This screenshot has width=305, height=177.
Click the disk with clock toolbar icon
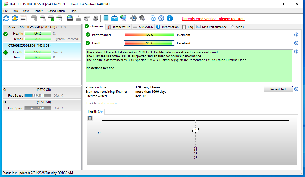(x=42, y=18)
